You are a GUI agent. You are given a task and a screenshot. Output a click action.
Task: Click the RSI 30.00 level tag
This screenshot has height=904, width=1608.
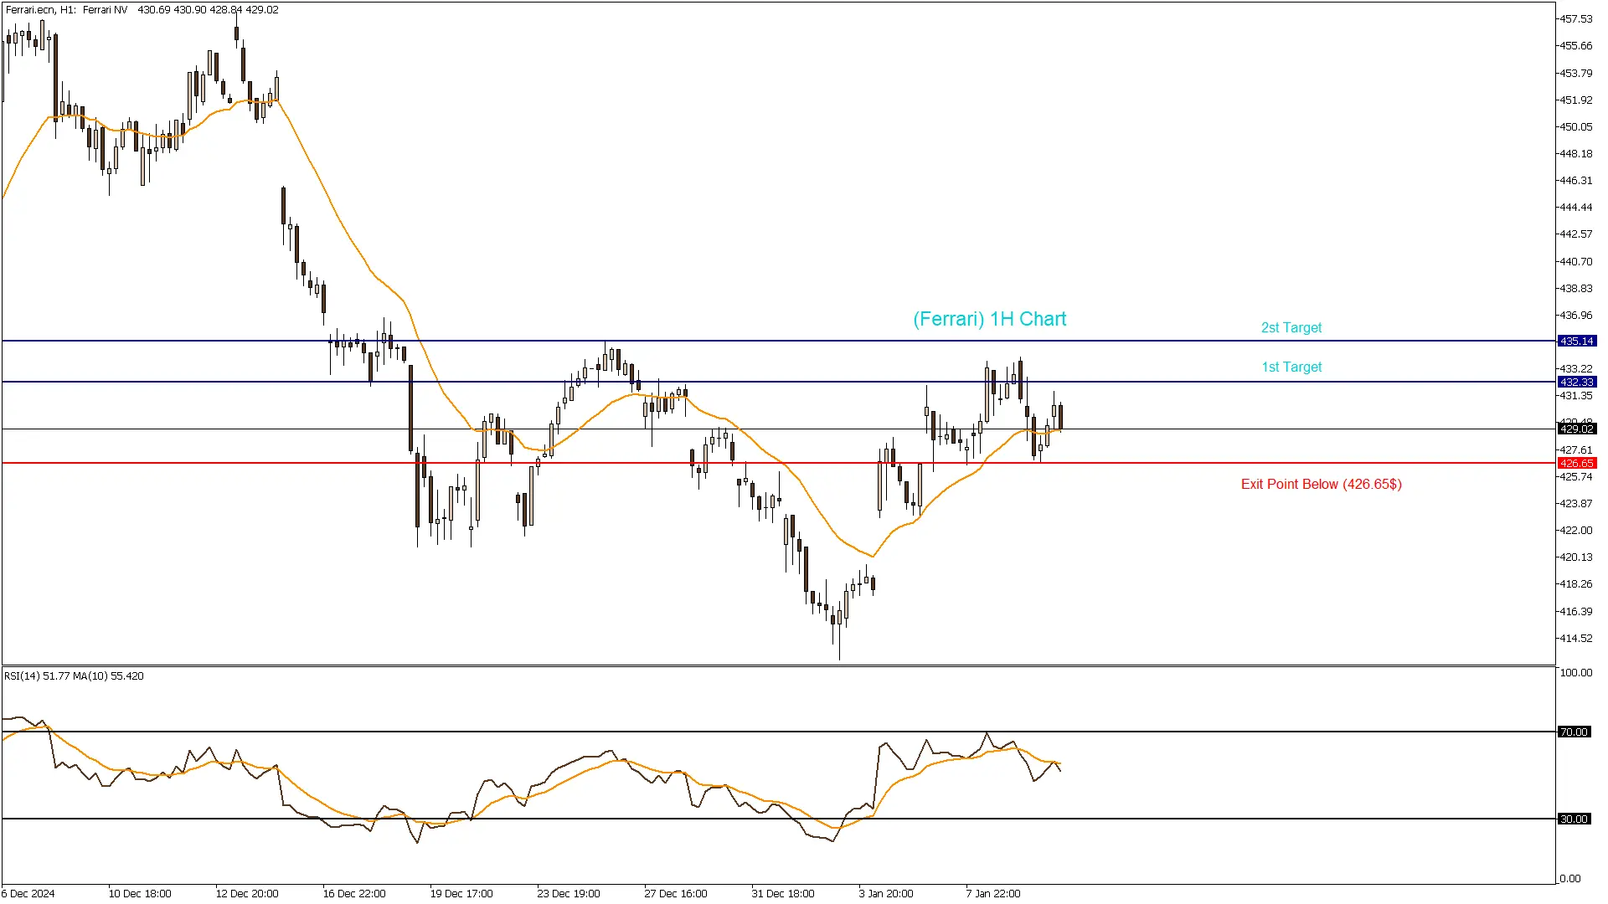[x=1574, y=819]
